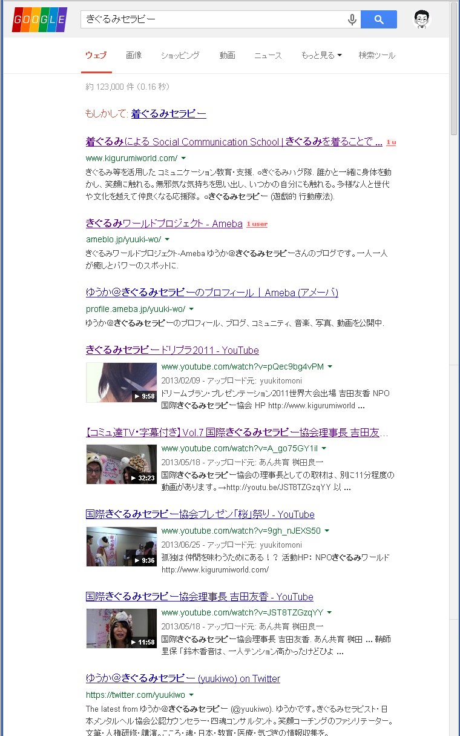This screenshot has width=460, height=736.
Task: Click the https://twitter.com/yuukiwo green URL
Action: click(136, 695)
